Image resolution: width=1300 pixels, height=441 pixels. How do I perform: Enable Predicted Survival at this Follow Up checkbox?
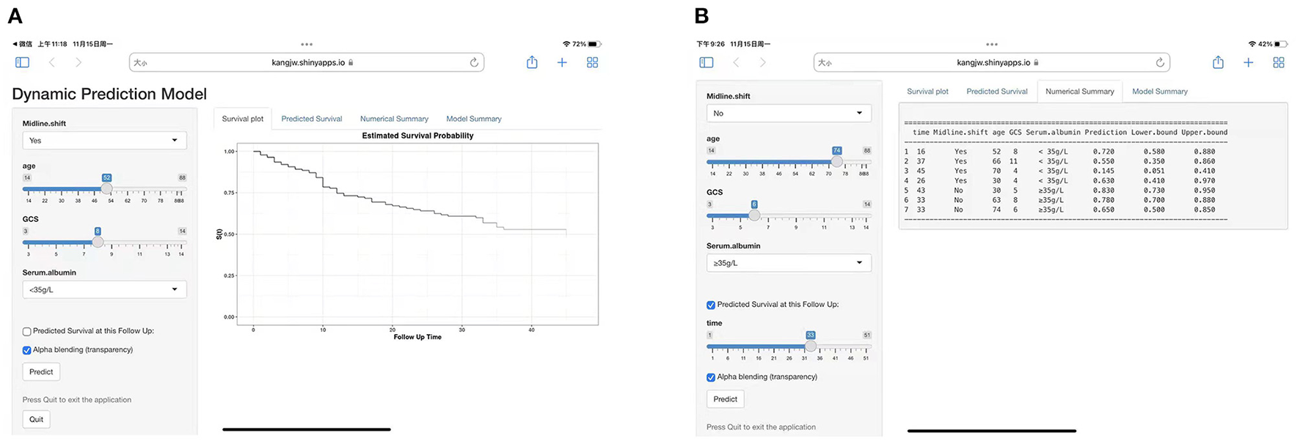pos(26,331)
